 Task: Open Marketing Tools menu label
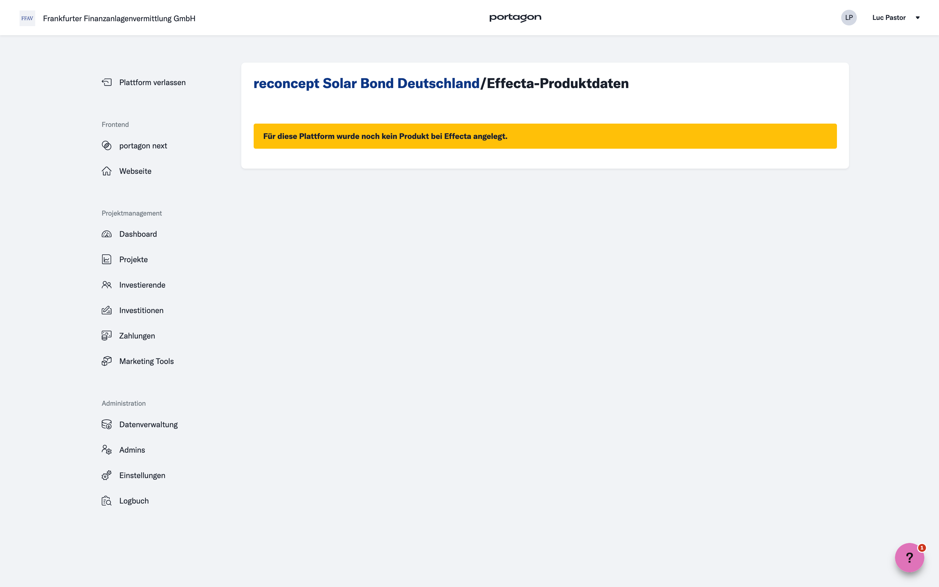(147, 361)
